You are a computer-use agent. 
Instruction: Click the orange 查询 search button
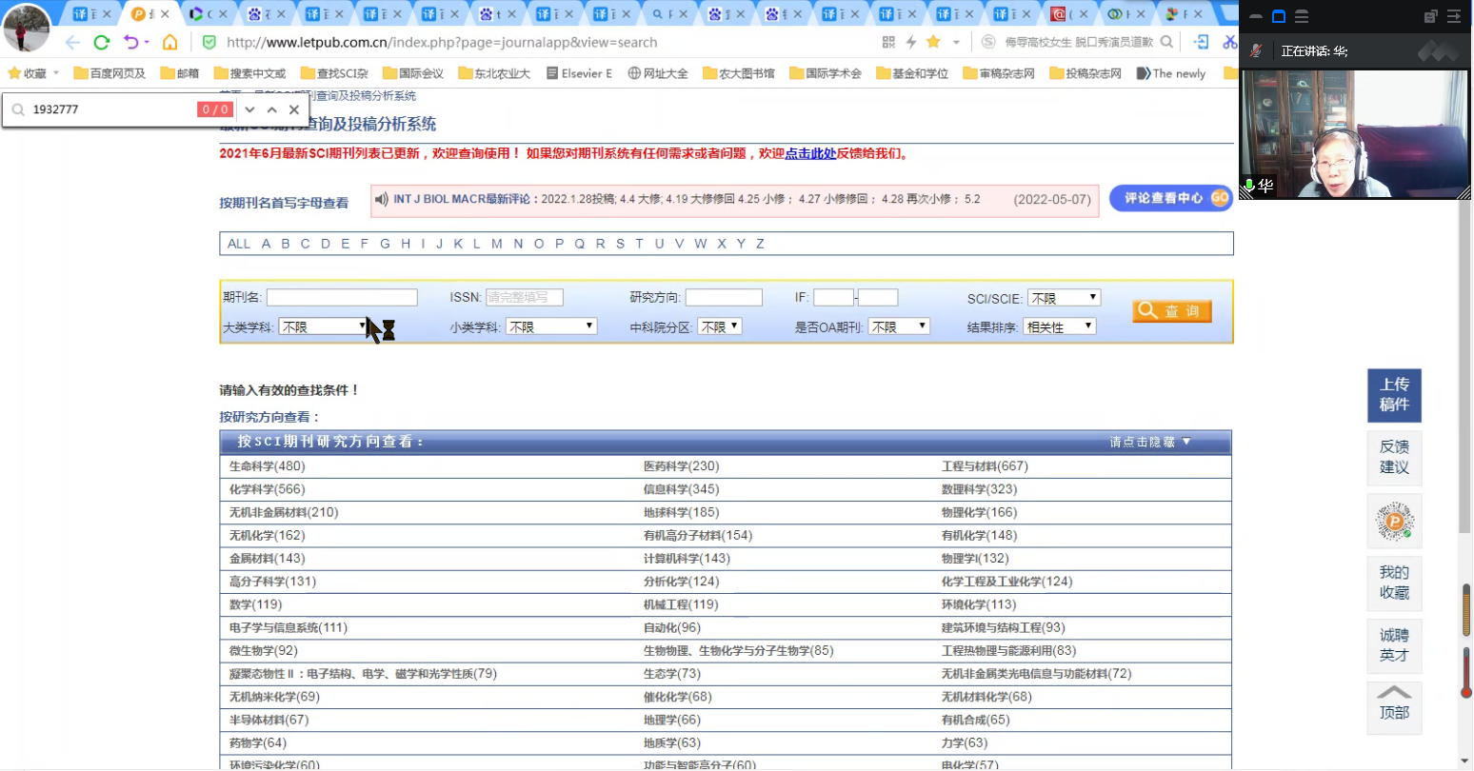click(1172, 311)
